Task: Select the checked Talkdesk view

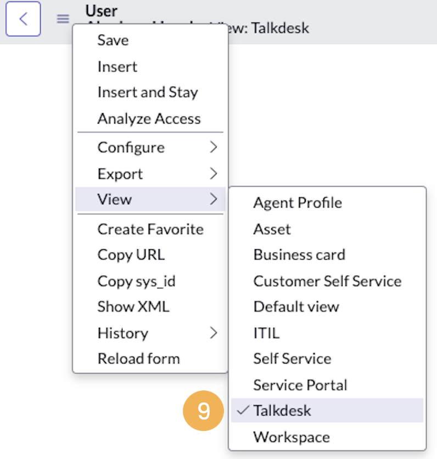Action: tap(327, 410)
